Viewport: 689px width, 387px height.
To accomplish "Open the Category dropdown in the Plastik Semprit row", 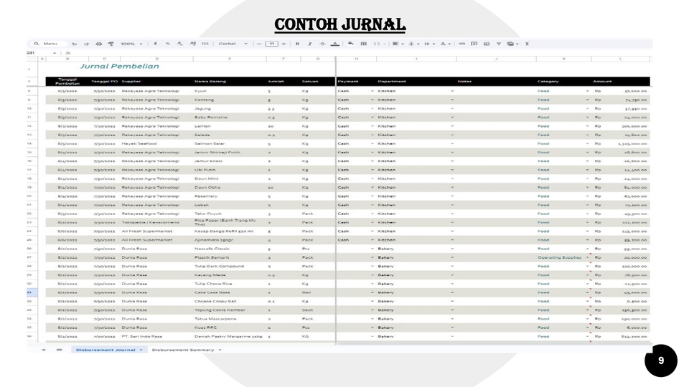I will tap(587, 257).
